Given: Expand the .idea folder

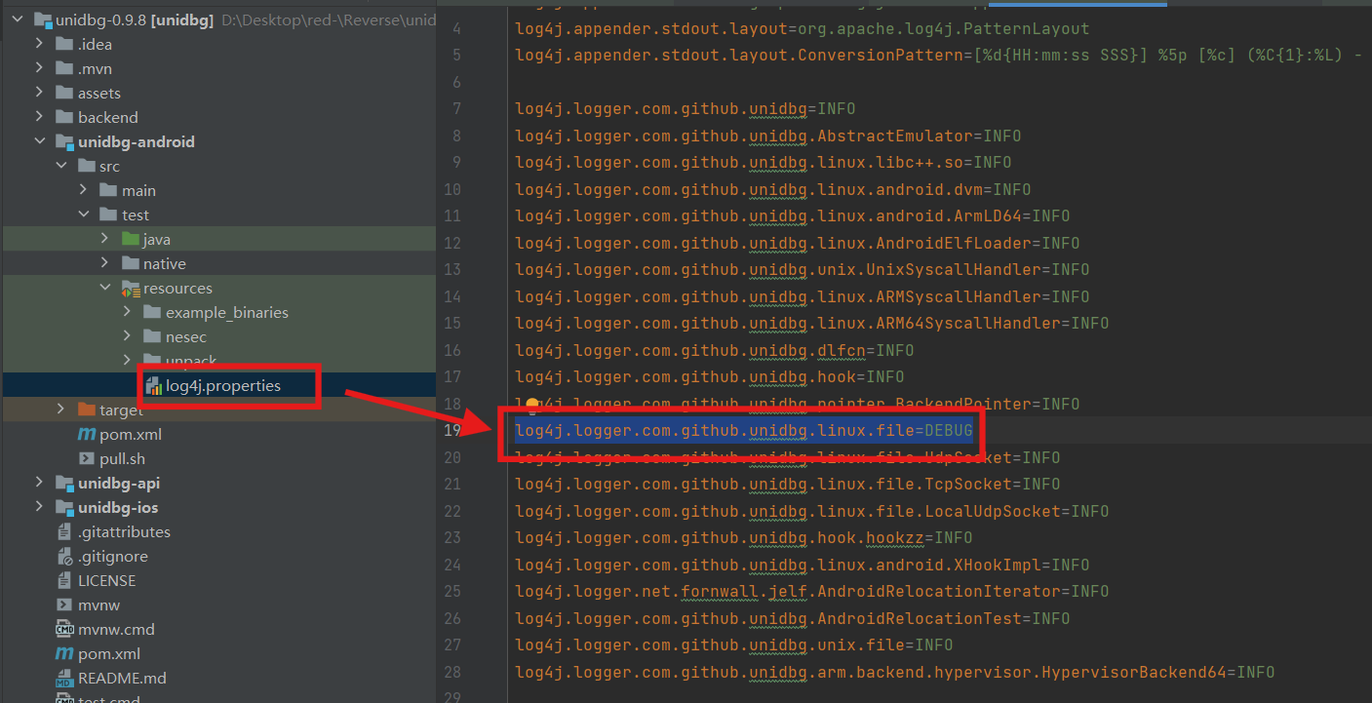Looking at the screenshot, I should coord(39,45).
